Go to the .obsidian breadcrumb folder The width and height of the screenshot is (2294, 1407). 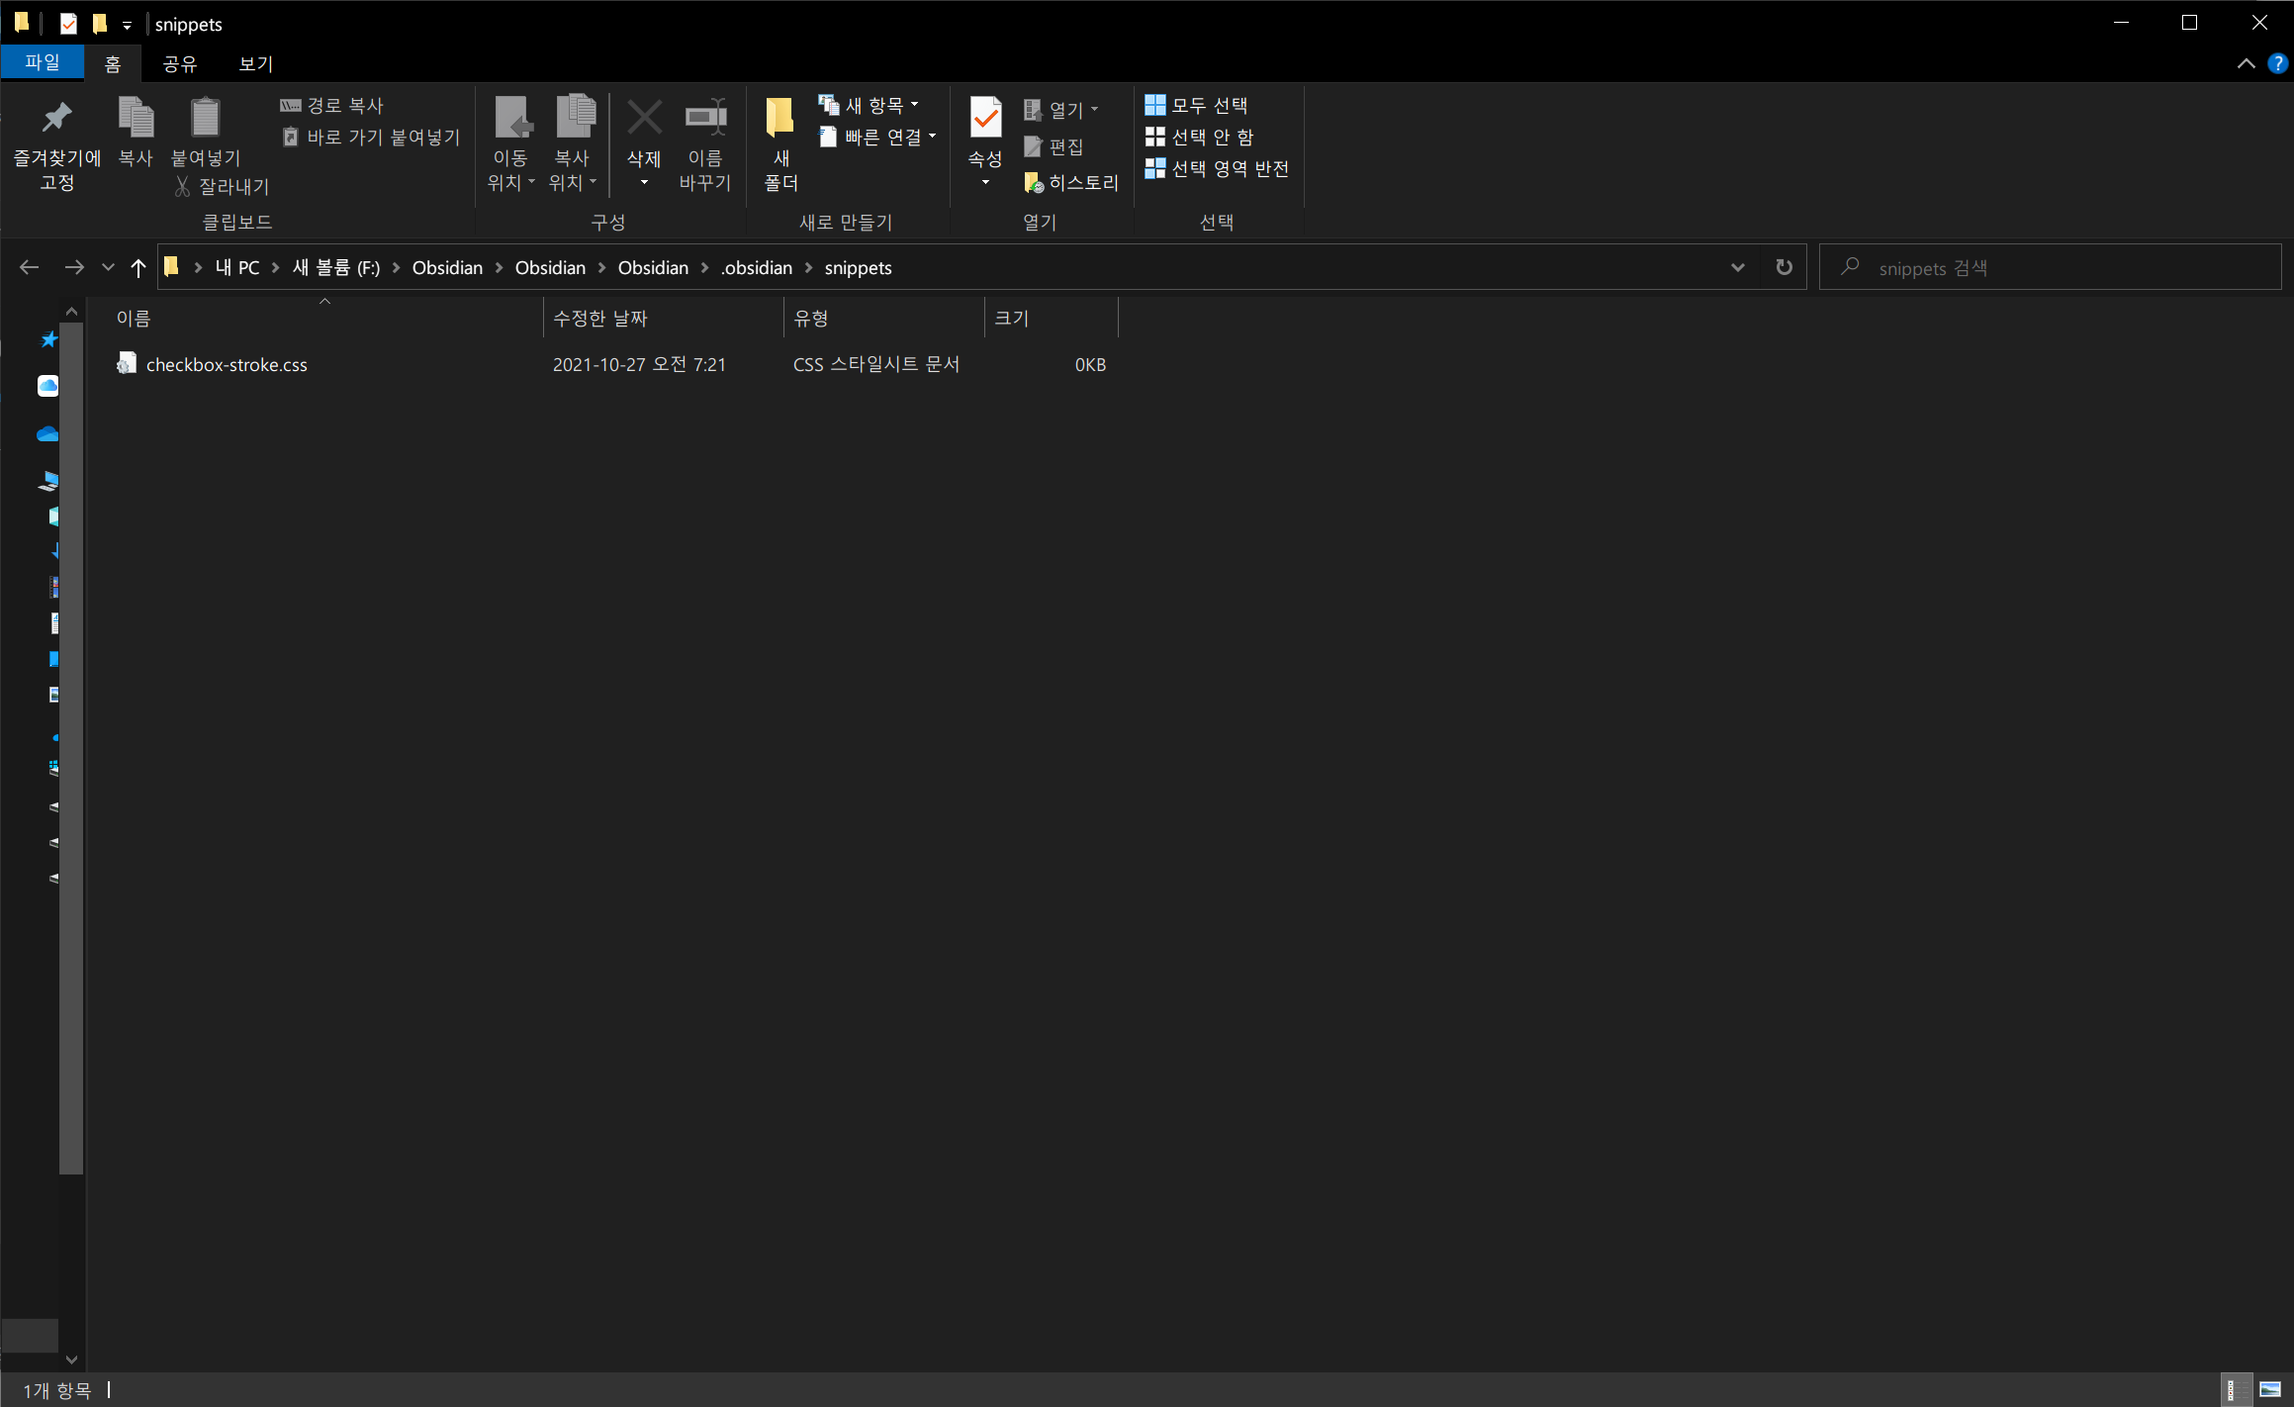point(757,267)
